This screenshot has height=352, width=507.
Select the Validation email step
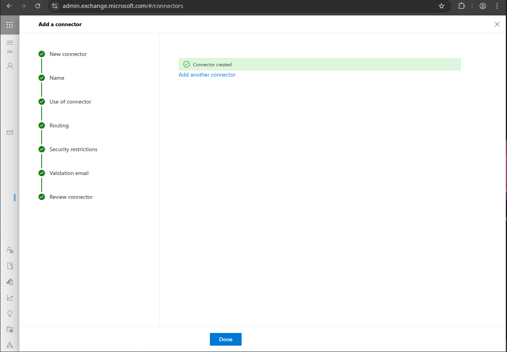63,173
